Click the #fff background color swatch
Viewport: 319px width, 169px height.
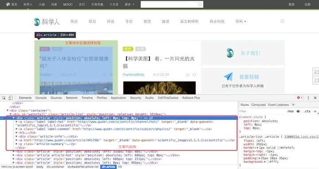tap(268, 161)
